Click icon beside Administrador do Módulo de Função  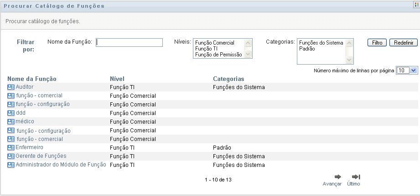click(x=11, y=165)
